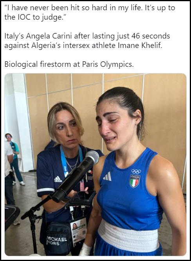191x261 pixels.
Task: Click the Michael Kors label on bag
Action: pos(58,241)
